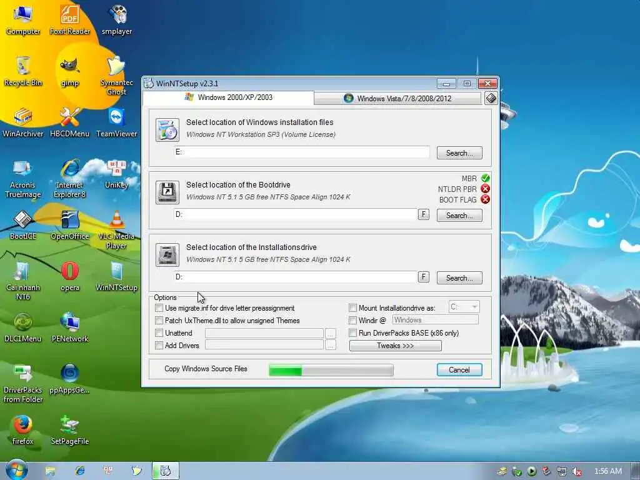
Task: Switch to Windows 2000/XP/2003 tab
Action: (229, 97)
